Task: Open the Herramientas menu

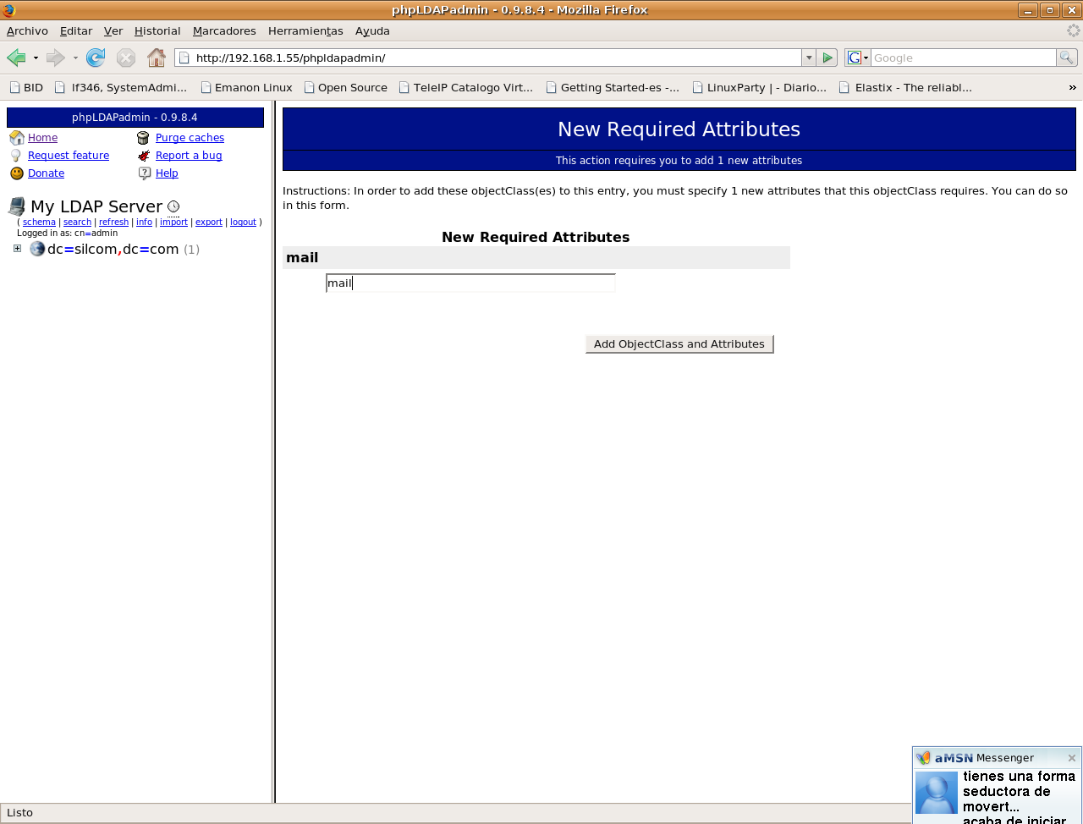Action: (305, 30)
